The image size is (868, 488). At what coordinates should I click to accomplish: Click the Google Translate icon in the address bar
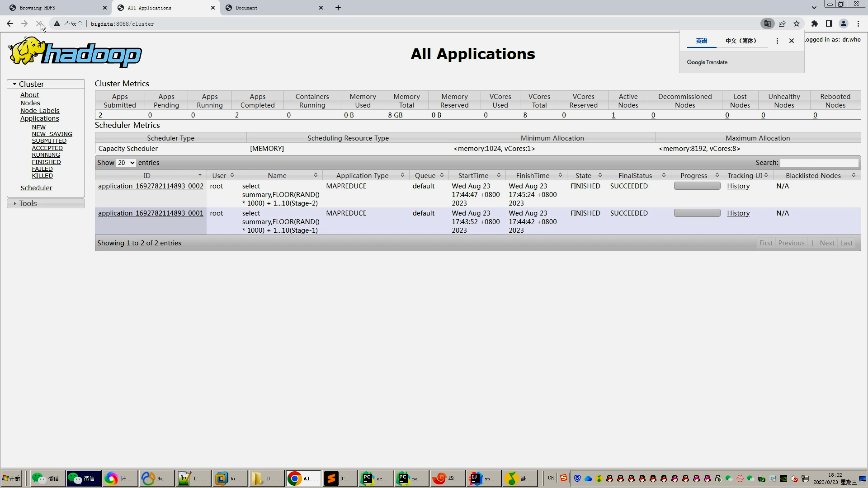pos(767,23)
